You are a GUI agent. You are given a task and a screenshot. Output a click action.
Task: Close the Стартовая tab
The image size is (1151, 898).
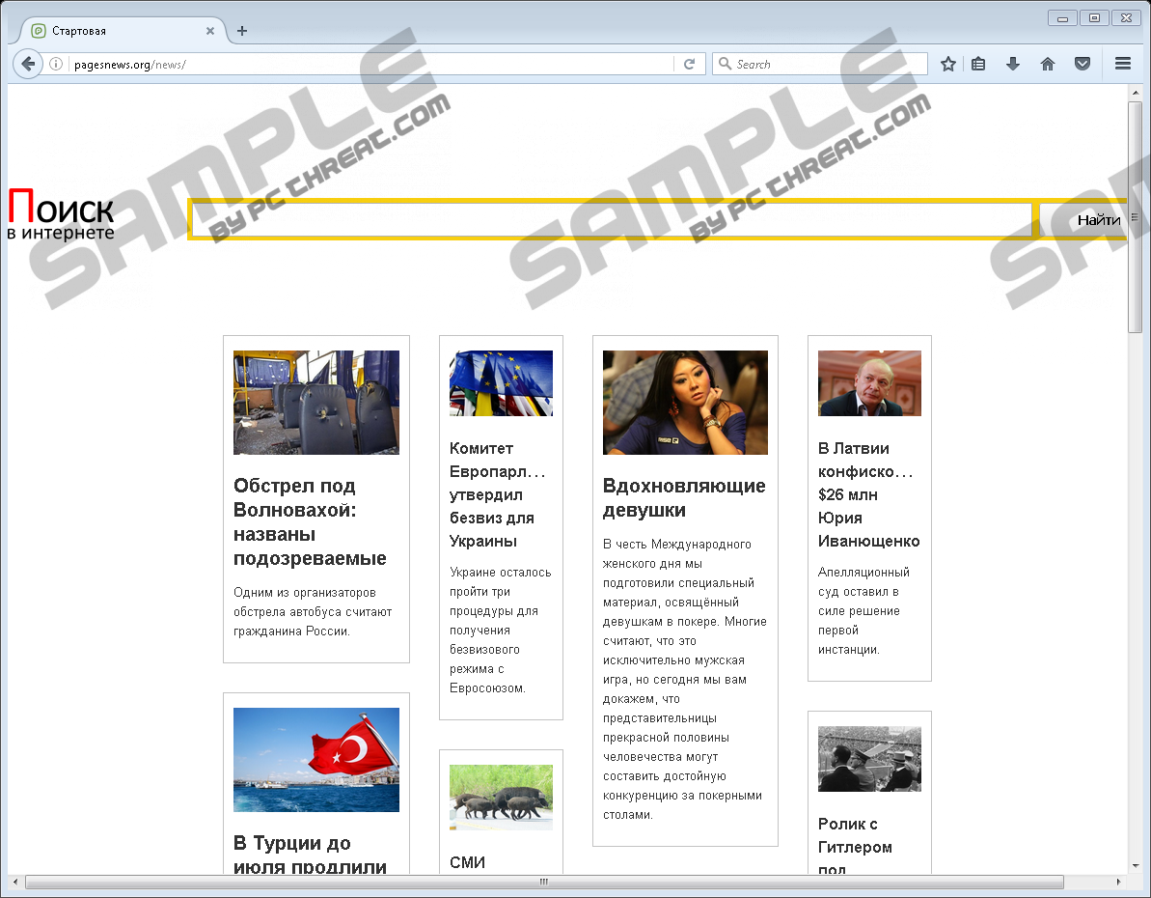click(210, 31)
